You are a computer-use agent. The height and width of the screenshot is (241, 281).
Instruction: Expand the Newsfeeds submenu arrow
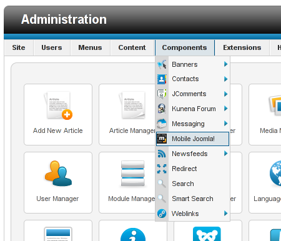tap(225, 154)
